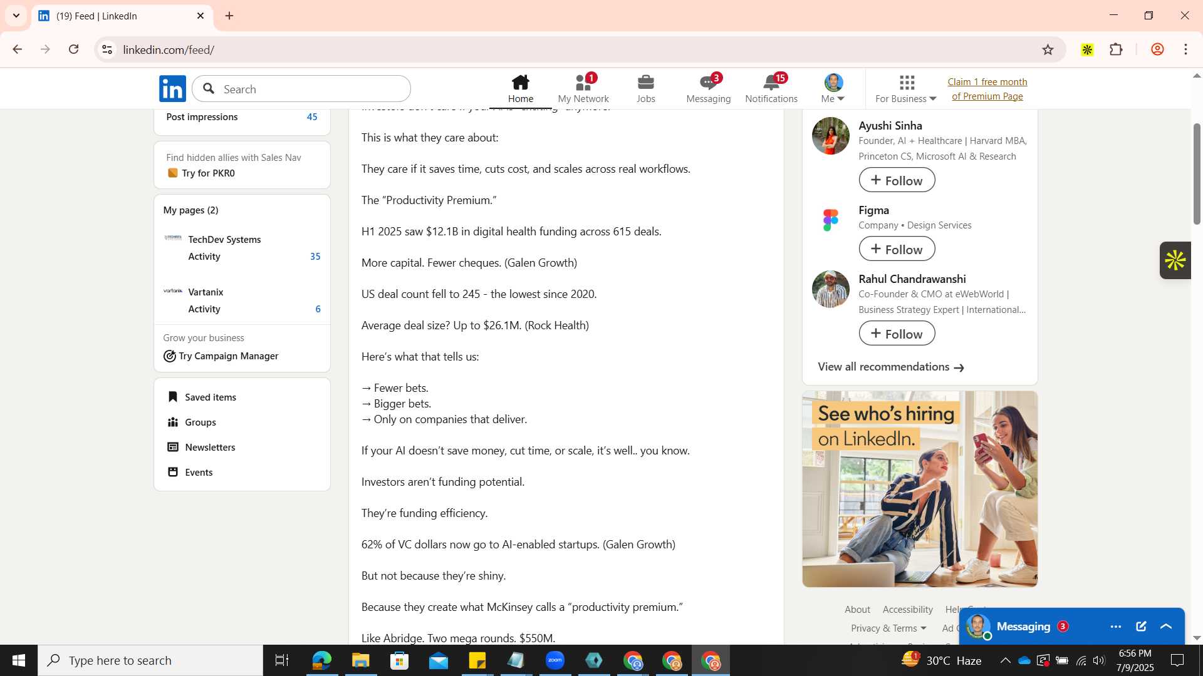Open TechDev Systems page
This screenshot has height=676, width=1203.
click(x=224, y=240)
